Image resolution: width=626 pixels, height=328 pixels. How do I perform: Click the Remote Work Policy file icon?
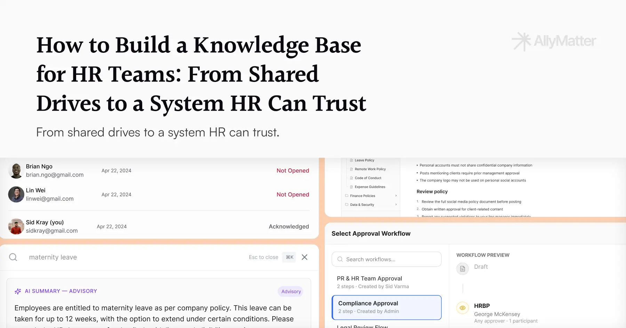point(351,169)
